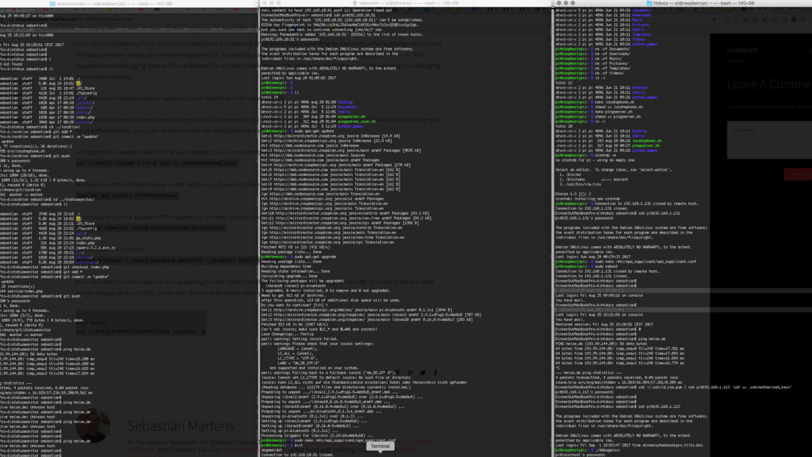Open Sebastian Martens author avatar
This screenshot has height=457, width=812.
tap(93, 426)
